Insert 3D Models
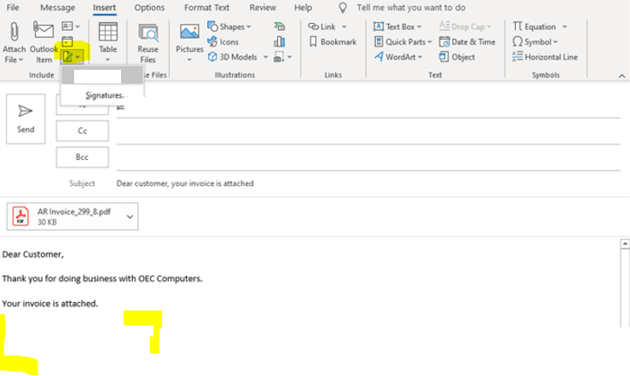Screen dimensions: 630x376 233,57
